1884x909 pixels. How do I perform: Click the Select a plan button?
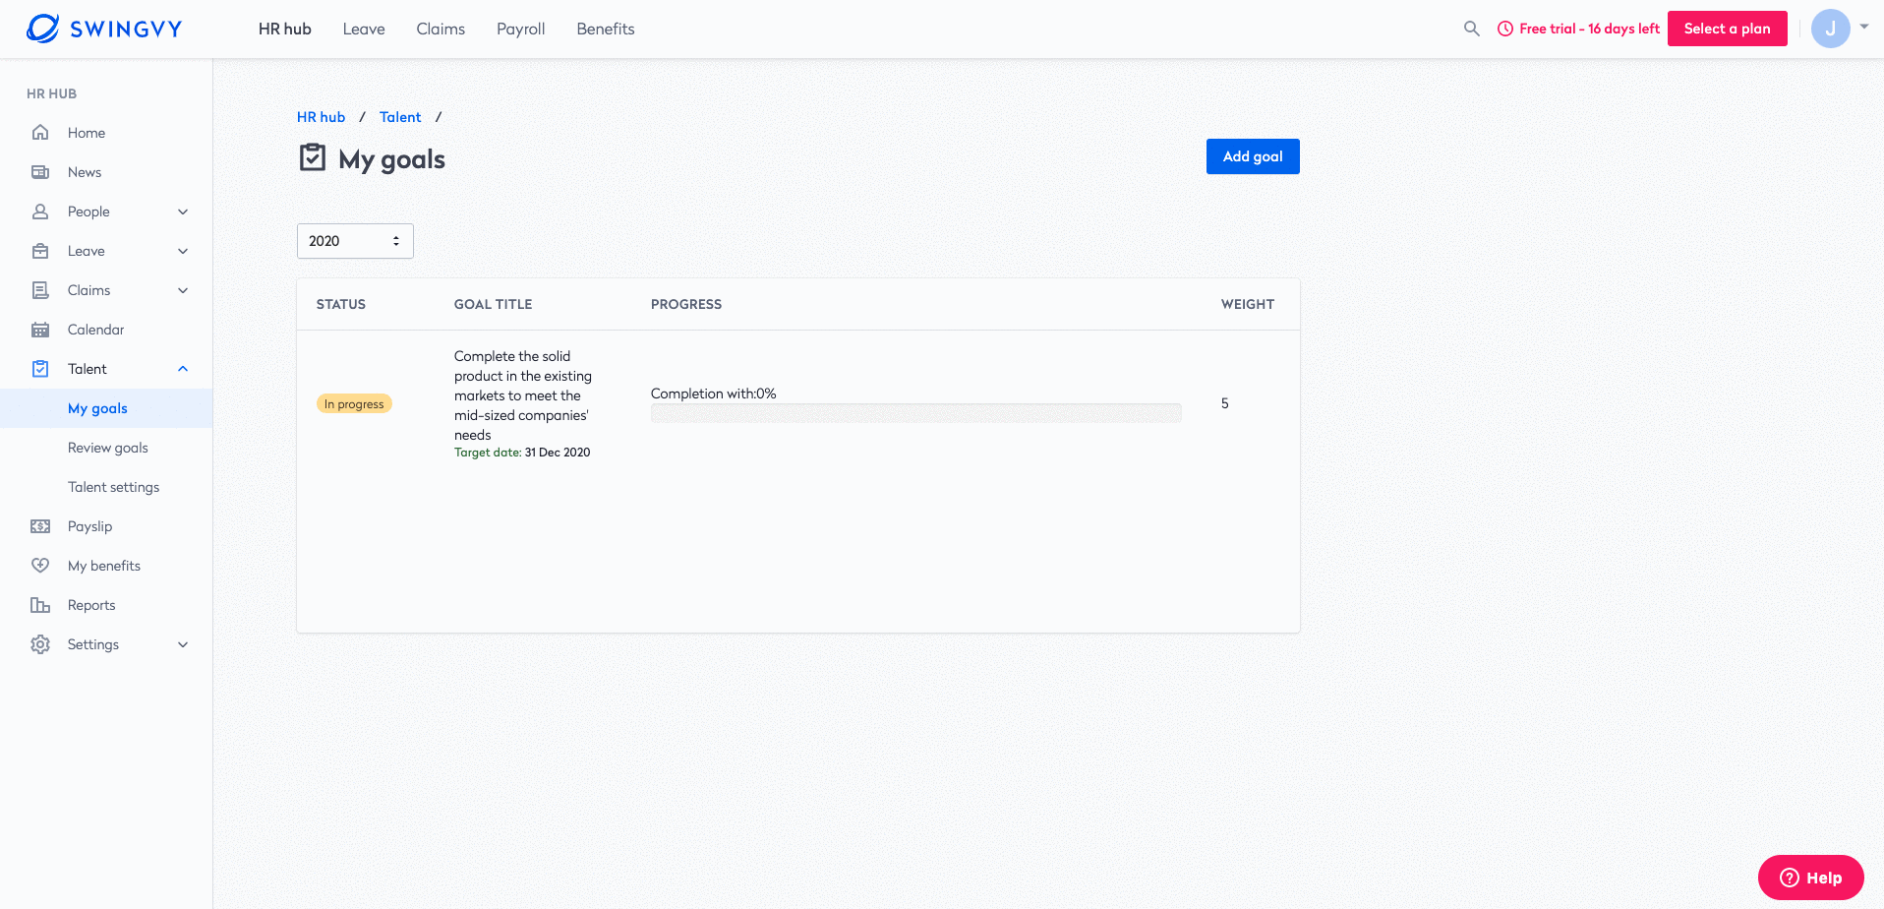[1727, 29]
